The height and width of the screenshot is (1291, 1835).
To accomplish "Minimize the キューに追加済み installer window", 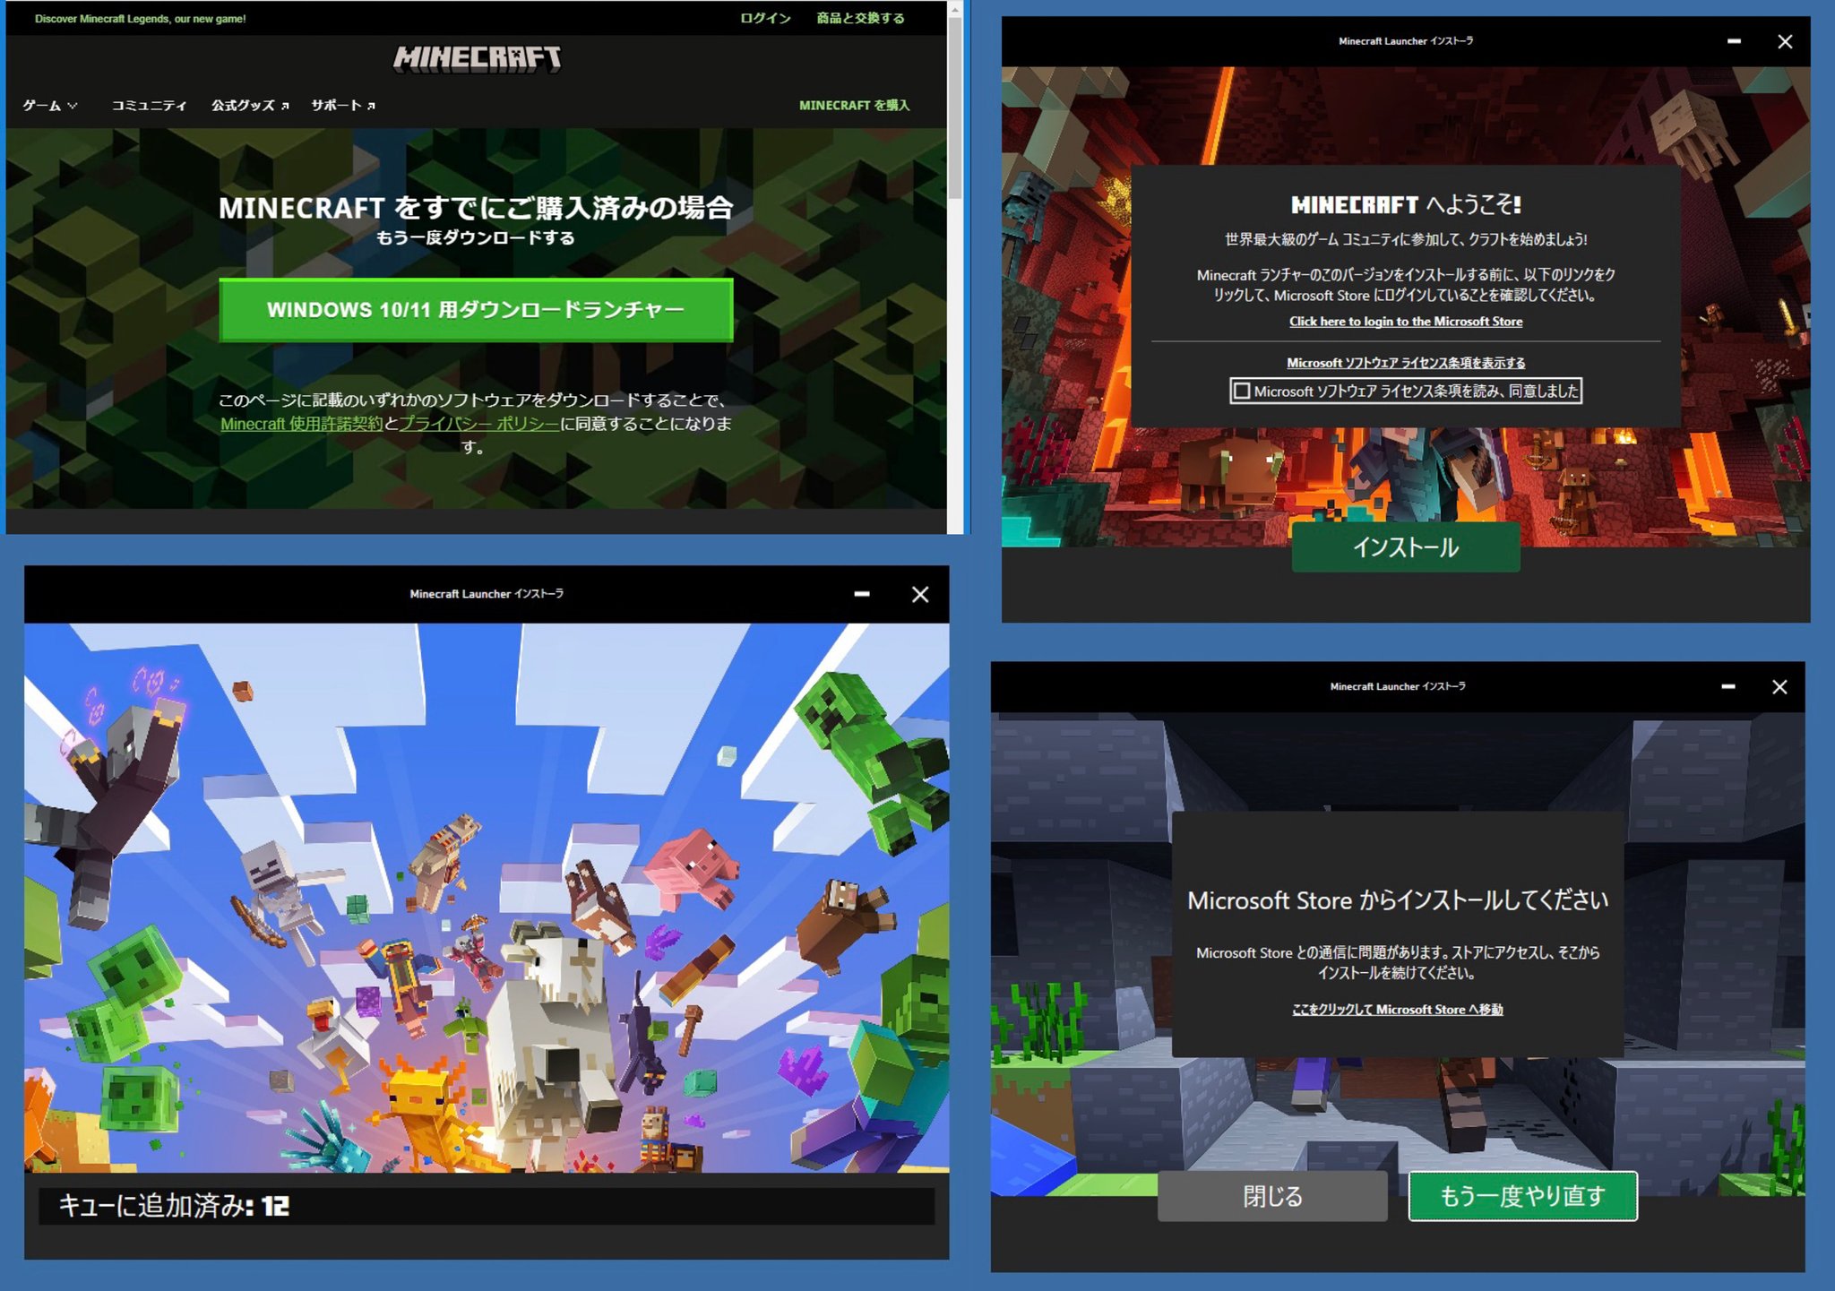I will click(x=862, y=594).
